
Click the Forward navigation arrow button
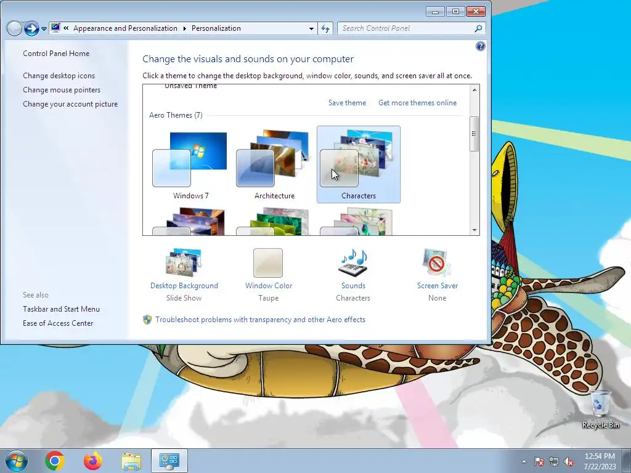point(31,28)
